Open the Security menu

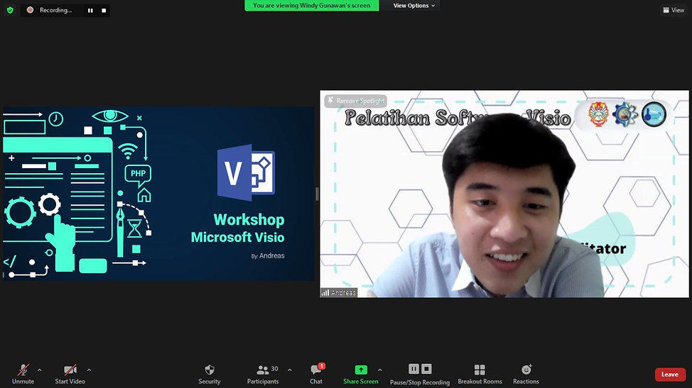point(209,374)
